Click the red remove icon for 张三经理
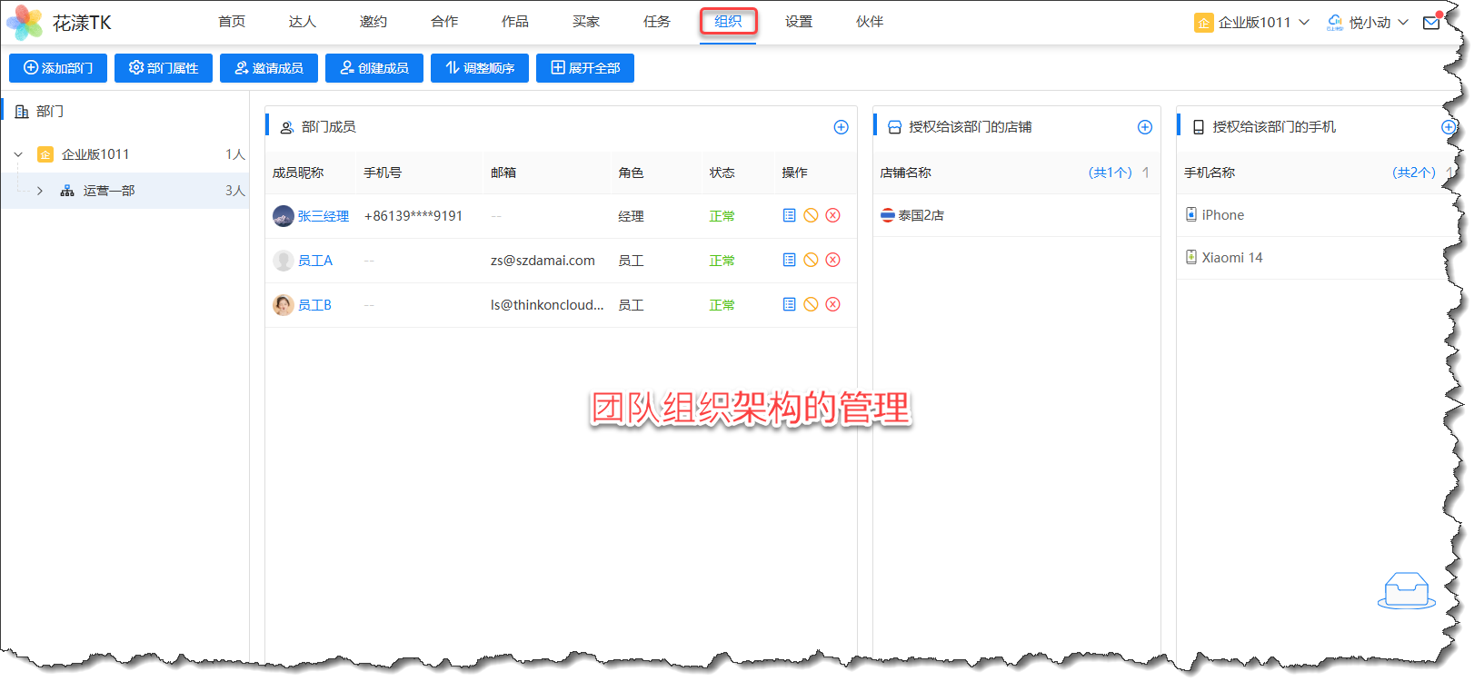The height and width of the screenshot is (691, 1484). pyautogui.click(x=832, y=215)
